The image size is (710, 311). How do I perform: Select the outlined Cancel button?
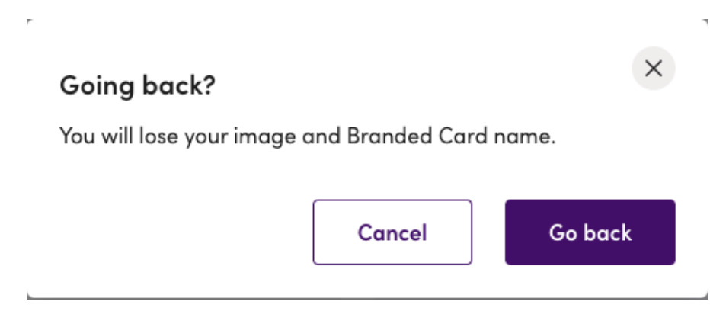point(392,232)
